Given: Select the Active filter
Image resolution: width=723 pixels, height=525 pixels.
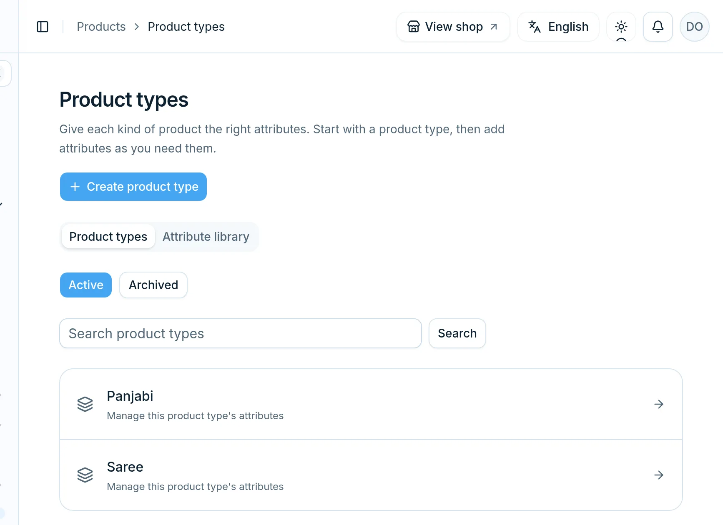Looking at the screenshot, I should 86,285.
